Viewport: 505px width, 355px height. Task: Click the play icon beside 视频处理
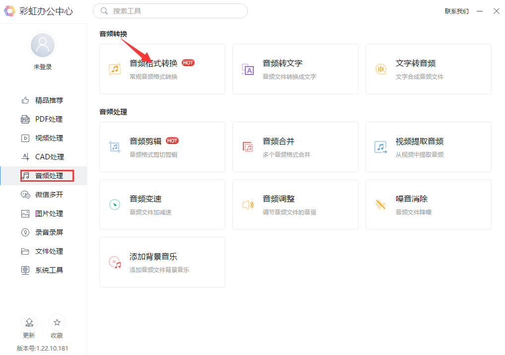pyautogui.click(x=25, y=138)
